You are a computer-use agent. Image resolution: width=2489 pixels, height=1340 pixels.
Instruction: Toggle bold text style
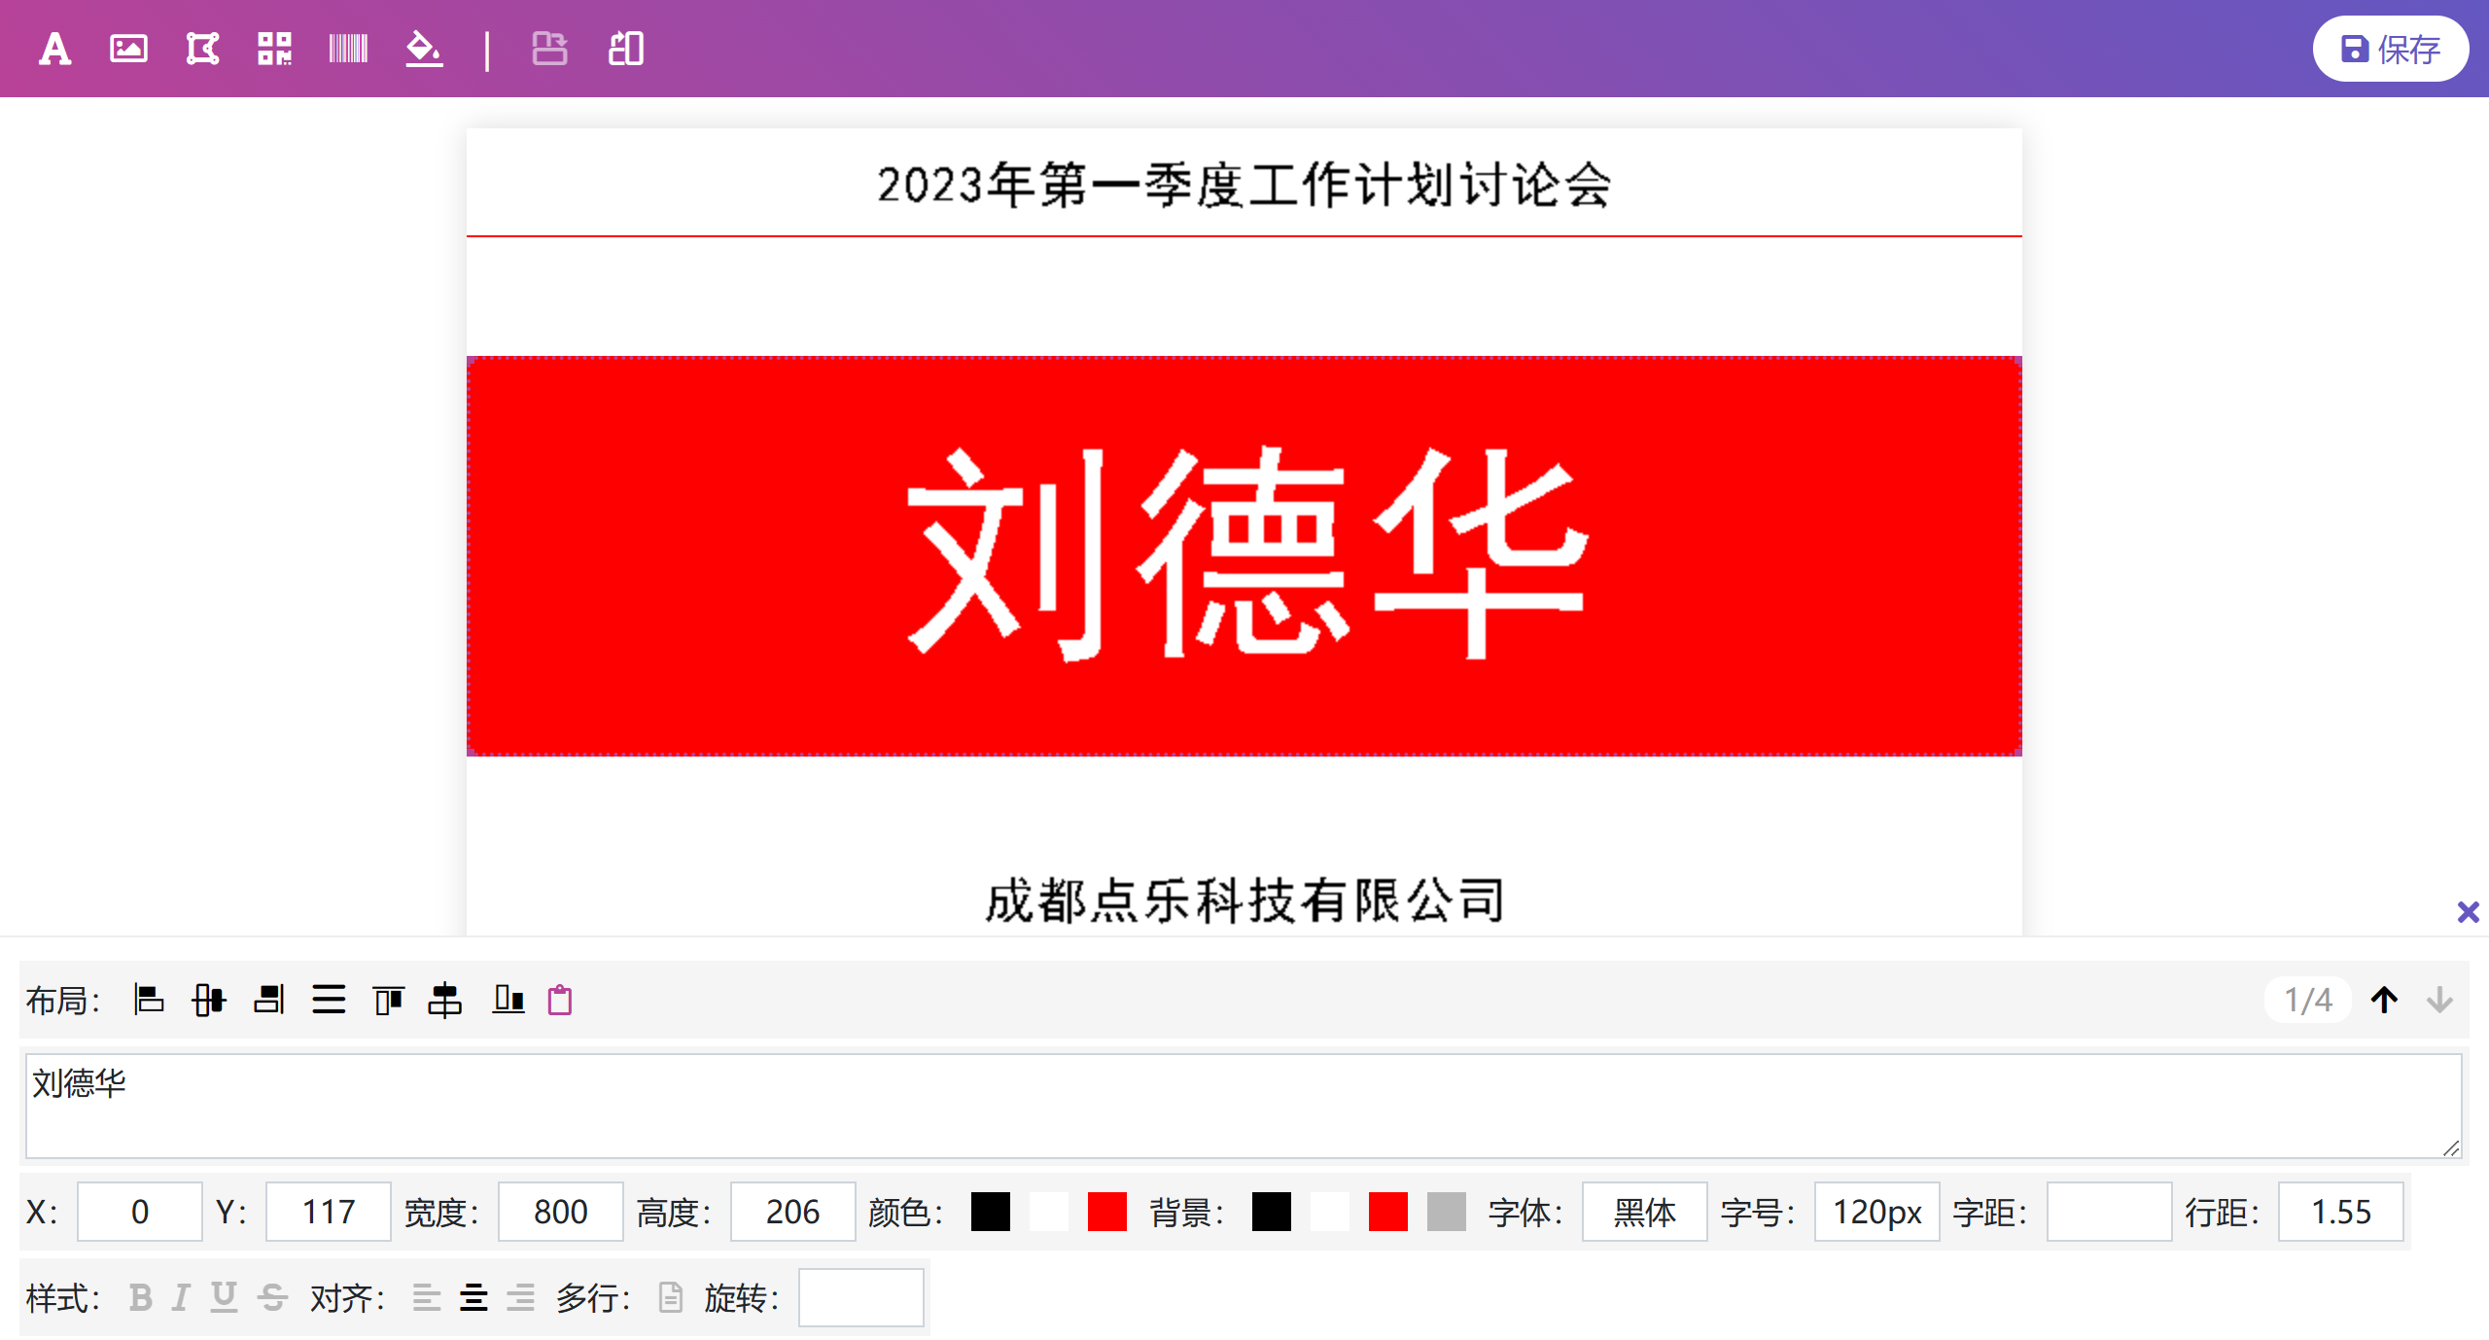[140, 1297]
